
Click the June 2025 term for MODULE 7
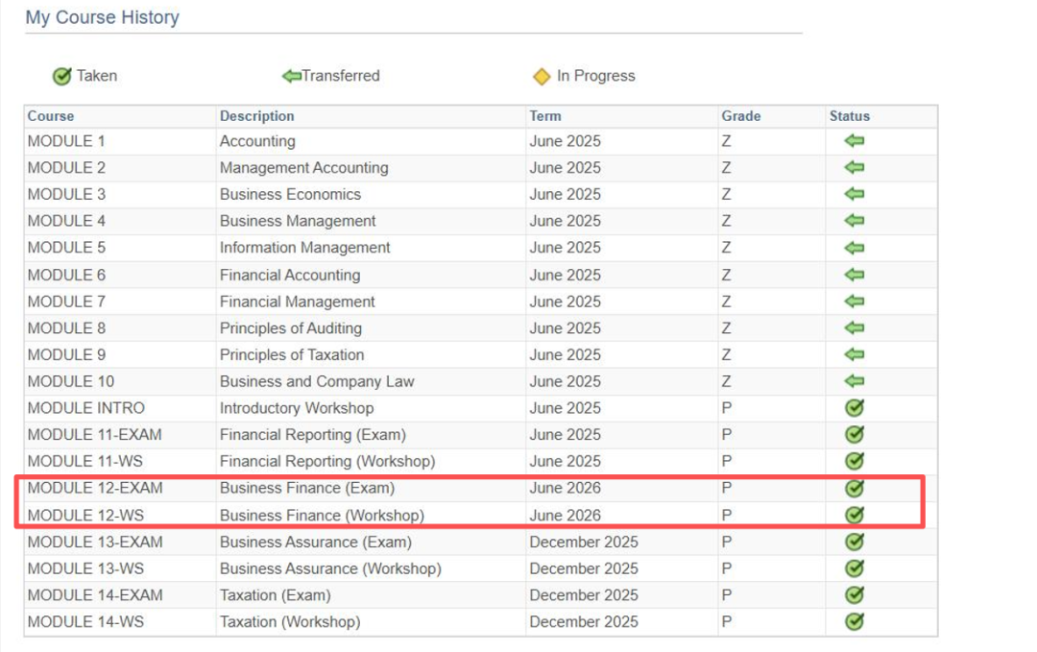(x=565, y=302)
